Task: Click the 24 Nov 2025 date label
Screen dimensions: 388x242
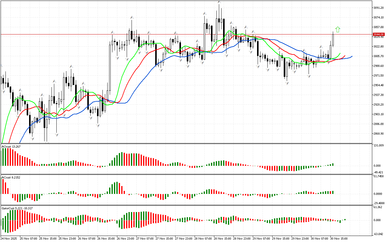Action: coord(10,238)
